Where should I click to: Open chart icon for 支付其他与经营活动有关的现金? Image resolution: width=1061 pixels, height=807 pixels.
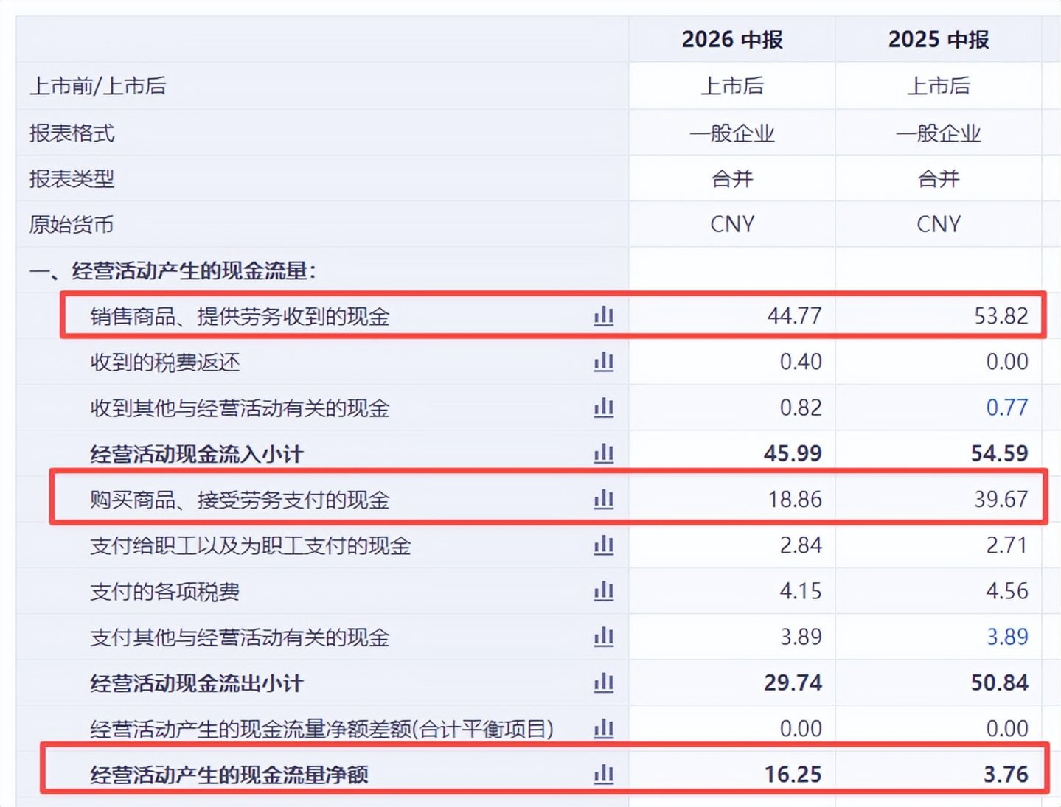click(x=604, y=636)
